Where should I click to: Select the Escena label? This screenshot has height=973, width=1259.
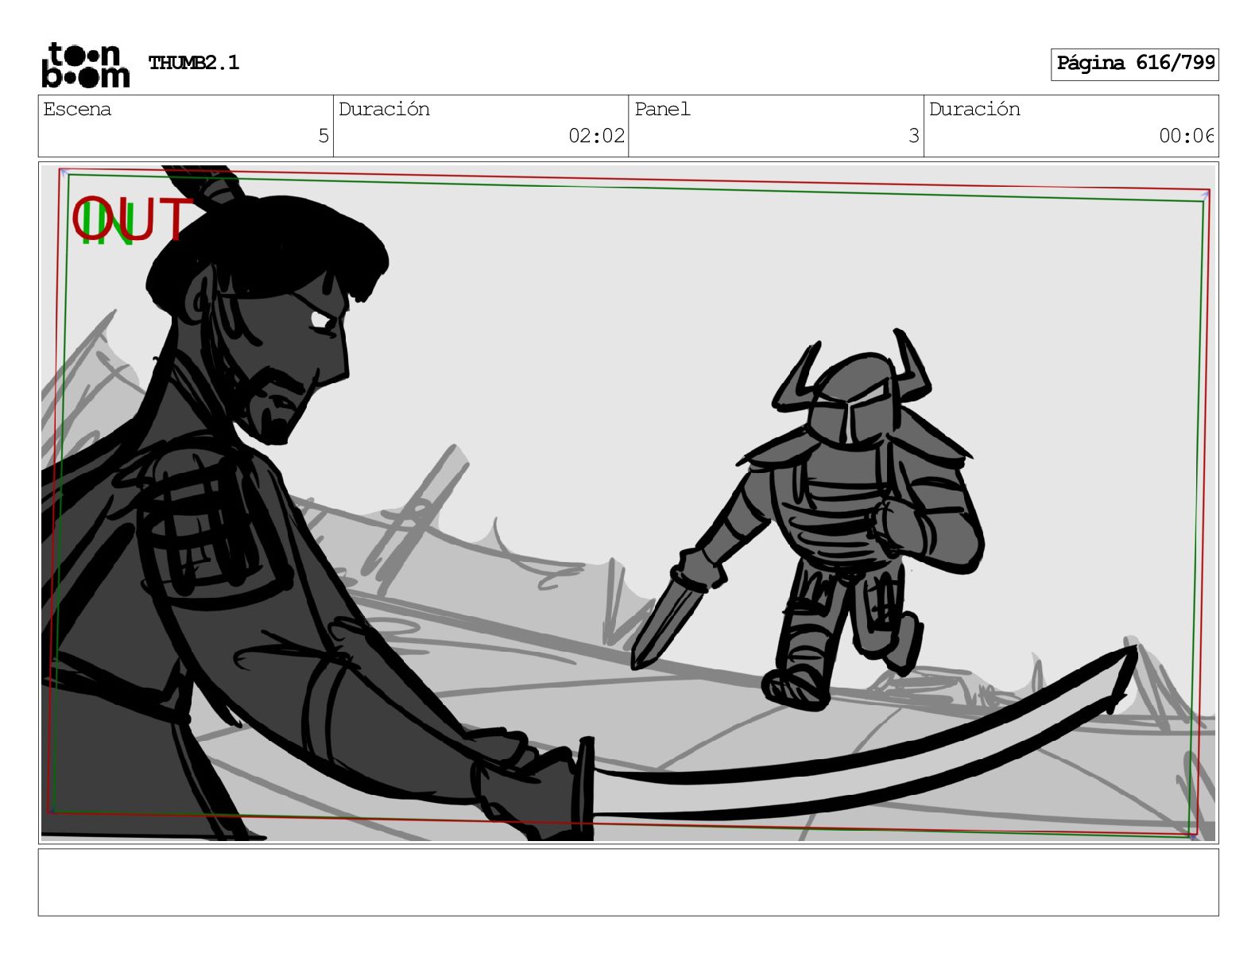pyautogui.click(x=77, y=109)
